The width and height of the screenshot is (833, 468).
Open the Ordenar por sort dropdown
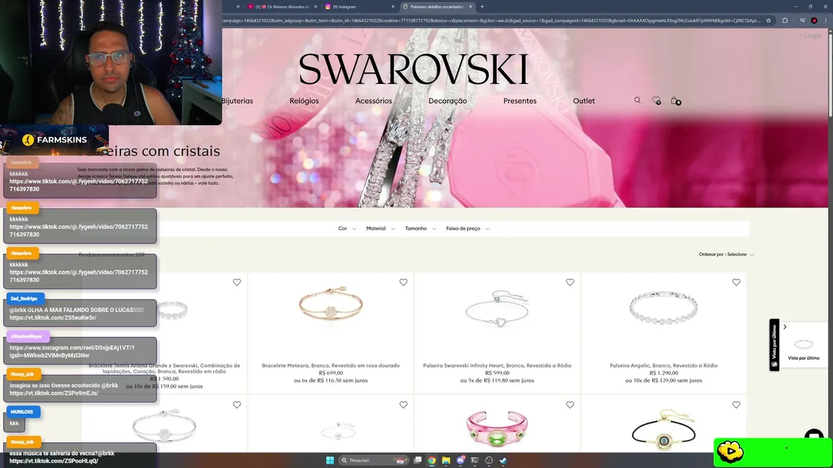point(726,254)
